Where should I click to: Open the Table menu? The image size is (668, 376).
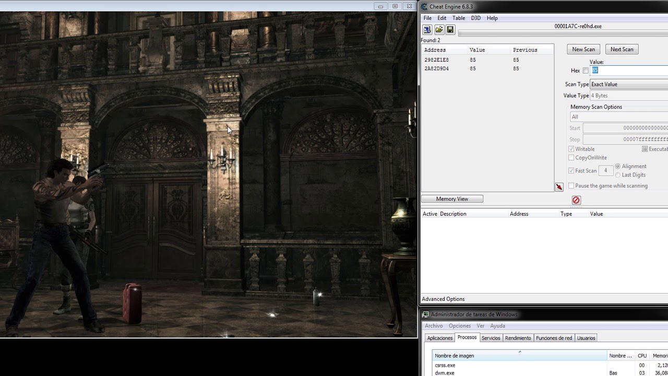click(x=458, y=18)
